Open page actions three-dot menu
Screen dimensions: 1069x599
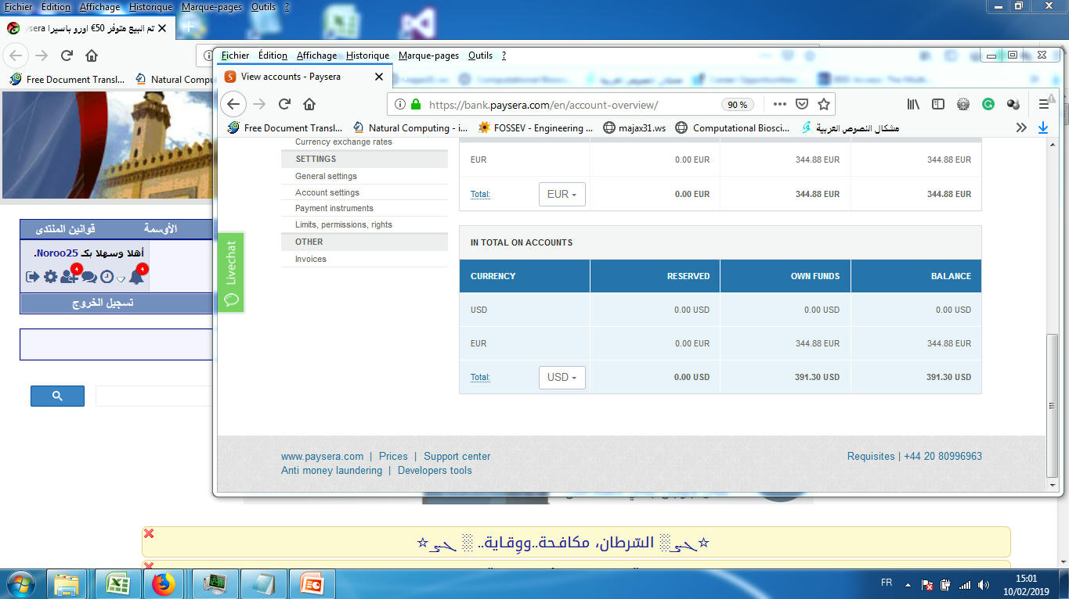tap(780, 104)
